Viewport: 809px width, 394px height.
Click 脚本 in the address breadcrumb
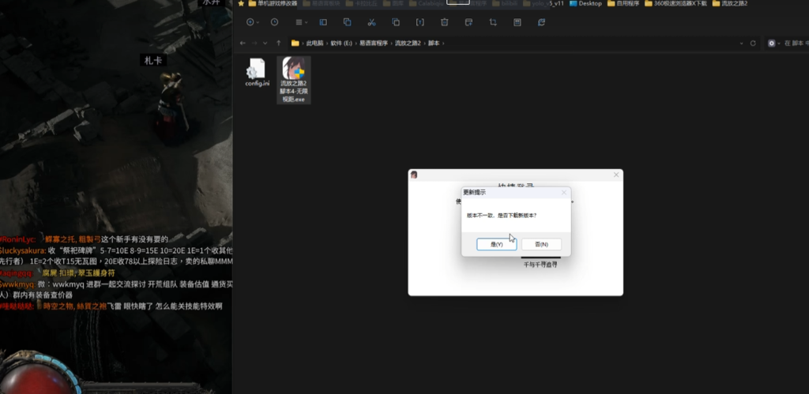tap(434, 43)
